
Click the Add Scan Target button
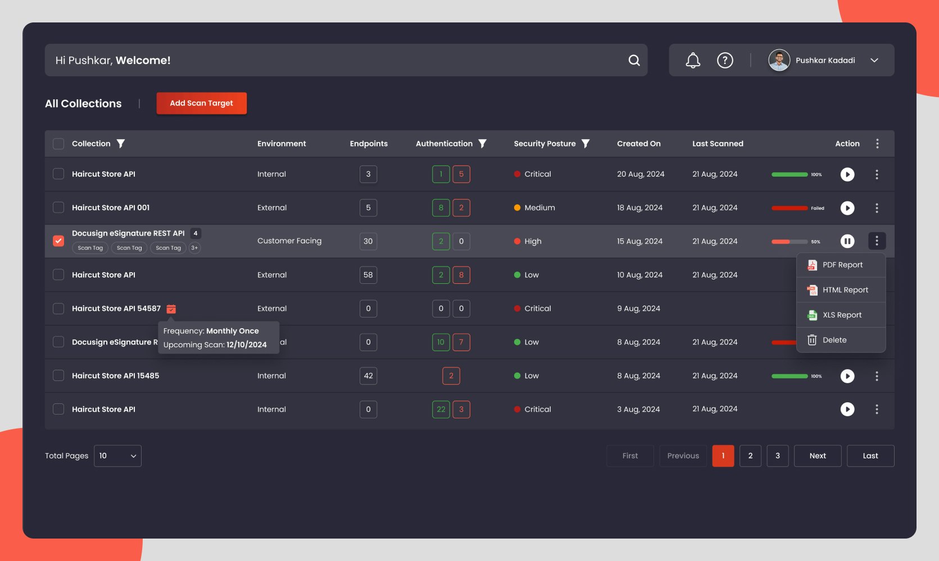(x=201, y=103)
